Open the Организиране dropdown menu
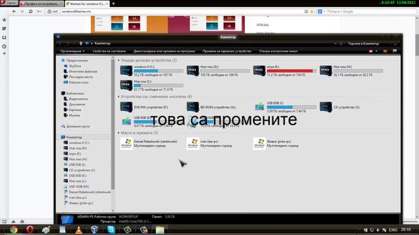Screen dimensions: 419x235 pyautogui.click(x=73, y=51)
